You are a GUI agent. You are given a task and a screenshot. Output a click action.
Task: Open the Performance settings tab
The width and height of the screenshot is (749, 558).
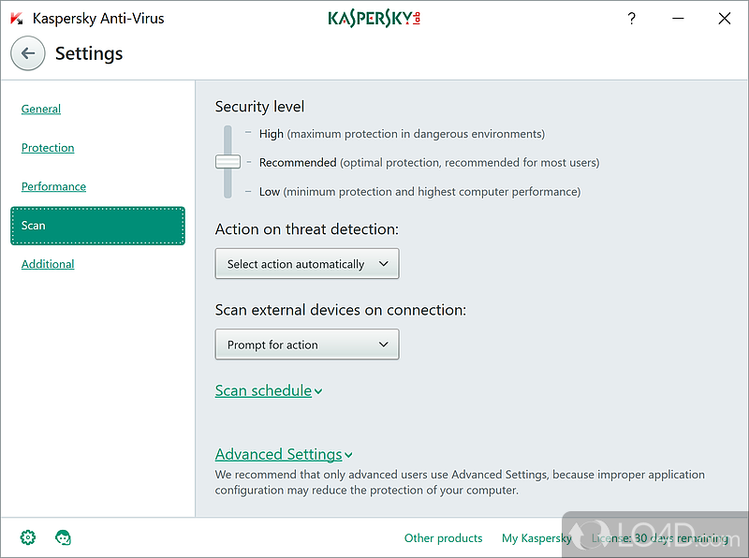pyautogui.click(x=53, y=186)
